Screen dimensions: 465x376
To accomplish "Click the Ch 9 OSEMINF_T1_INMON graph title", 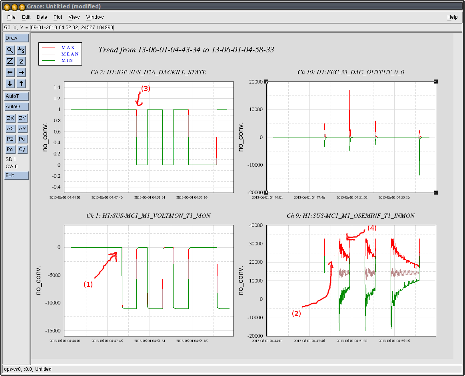I will pos(351,216).
